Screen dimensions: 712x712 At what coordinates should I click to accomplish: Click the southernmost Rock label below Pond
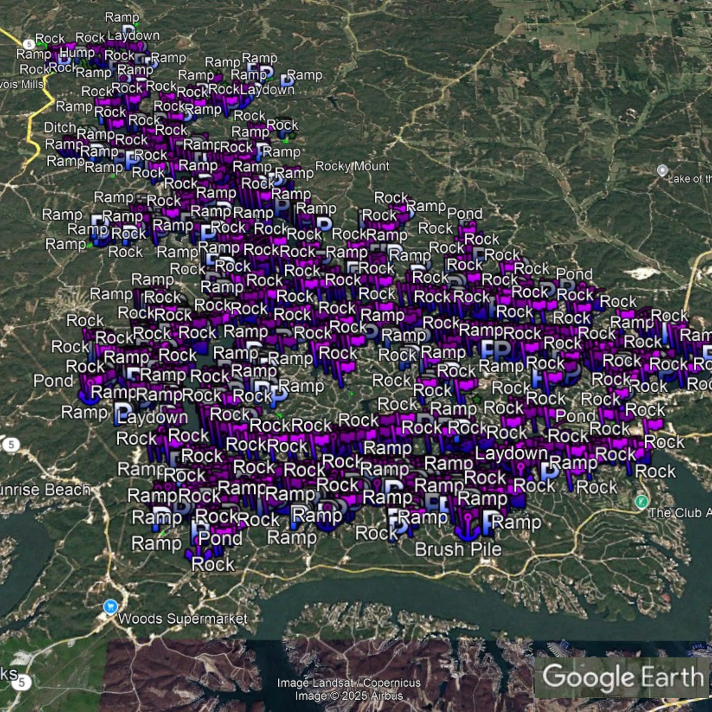(212, 565)
